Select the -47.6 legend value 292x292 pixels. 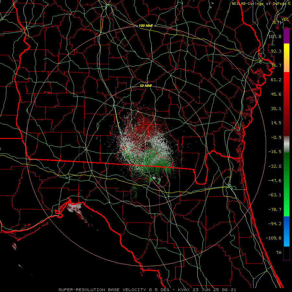pos(275,181)
